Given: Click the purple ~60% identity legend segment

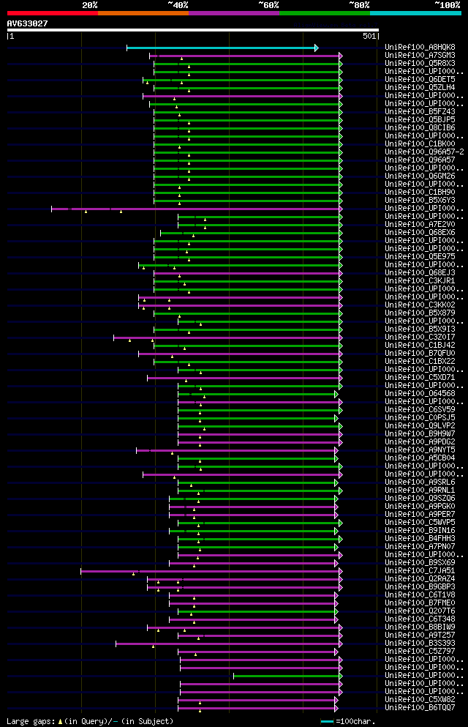Looking at the screenshot, I should tap(234, 13).
